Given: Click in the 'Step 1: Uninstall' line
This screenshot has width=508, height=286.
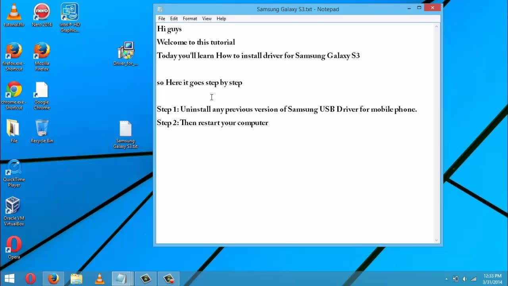Looking at the screenshot, I should tap(287, 110).
